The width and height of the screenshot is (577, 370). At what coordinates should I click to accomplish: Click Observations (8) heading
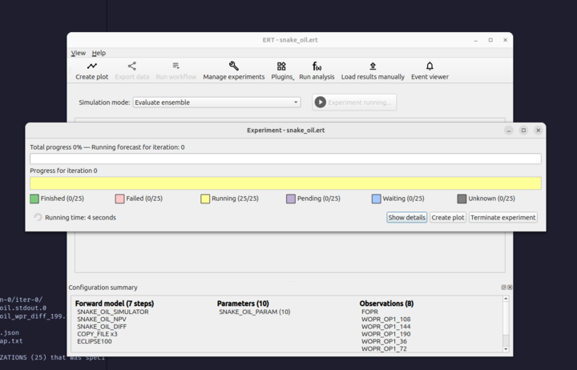click(x=386, y=304)
